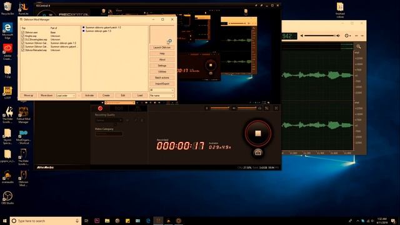
Task: Stop recording with the large square button
Action: pyautogui.click(x=258, y=133)
